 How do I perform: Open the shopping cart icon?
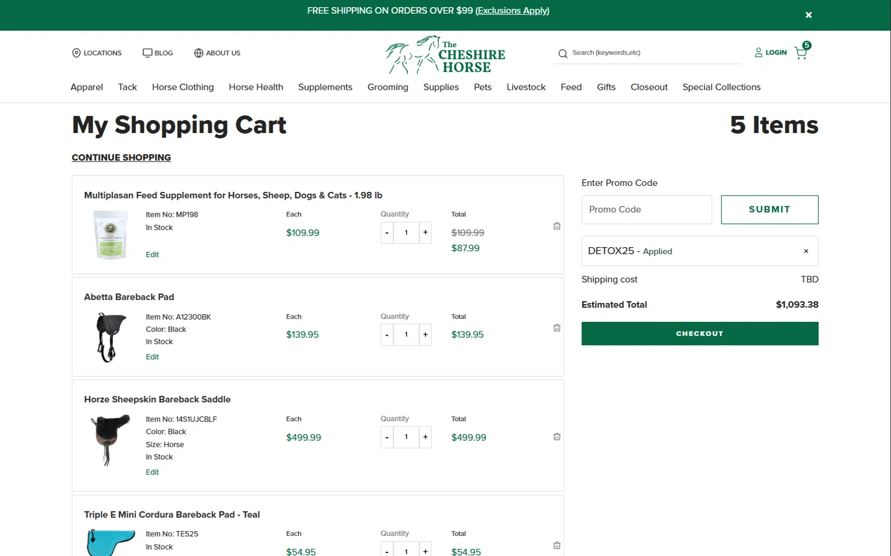point(802,52)
